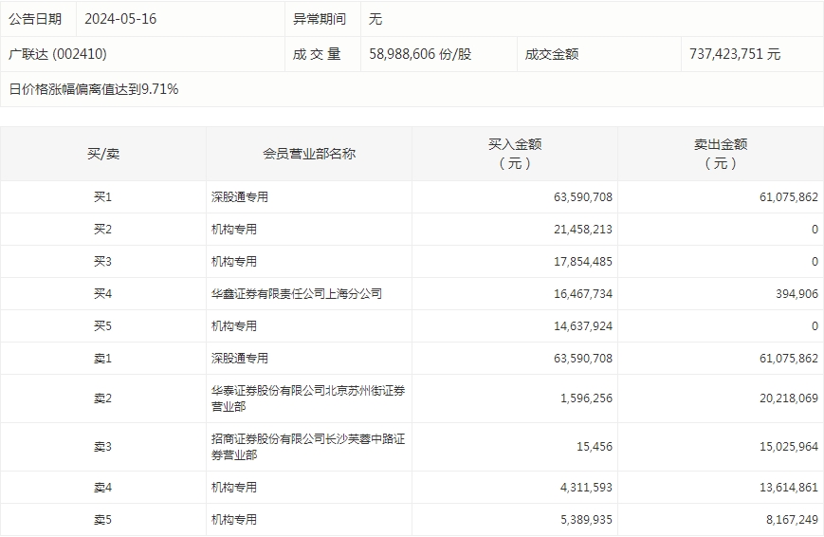Click the 成交金额 label cell
Screen dimensions: 824x537
pos(552,54)
